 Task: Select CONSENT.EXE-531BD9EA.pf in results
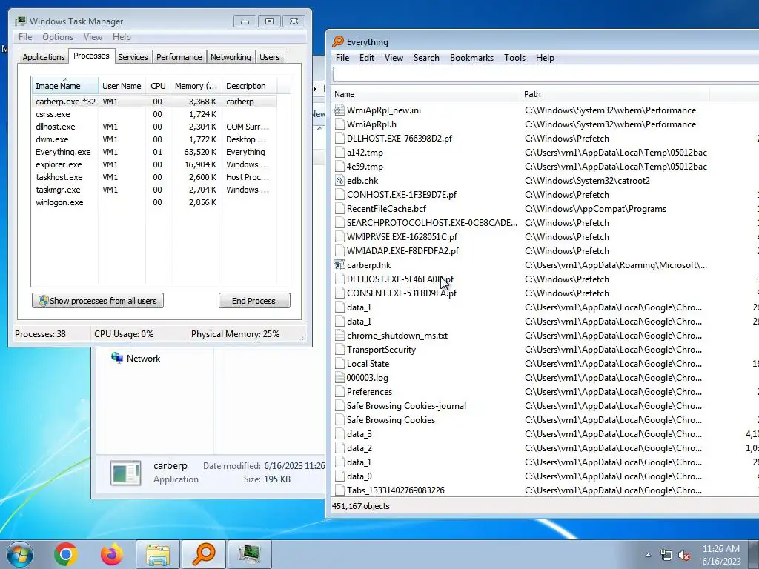click(x=401, y=293)
